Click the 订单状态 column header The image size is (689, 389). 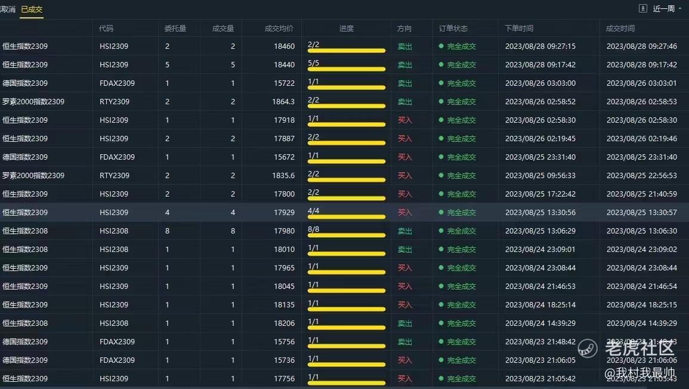(x=453, y=28)
